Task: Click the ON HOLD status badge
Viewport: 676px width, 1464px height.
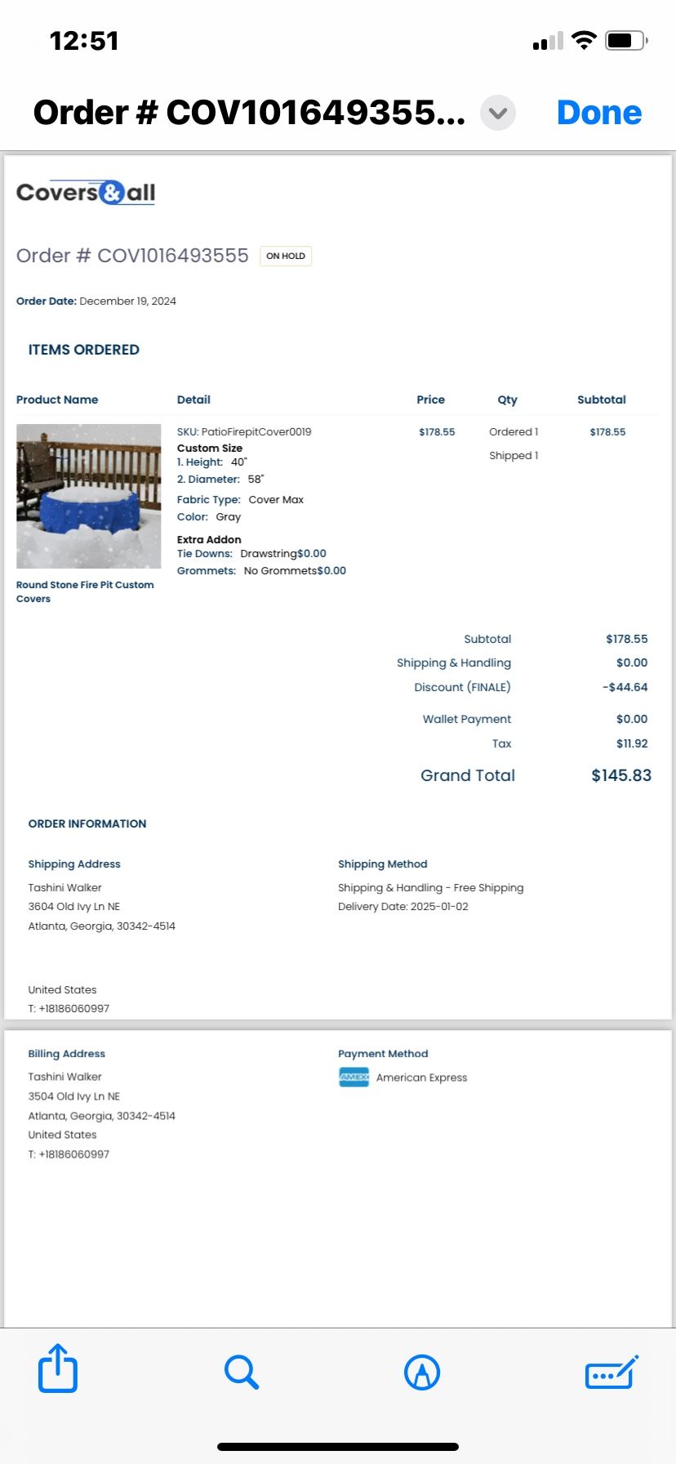Action: pos(286,256)
